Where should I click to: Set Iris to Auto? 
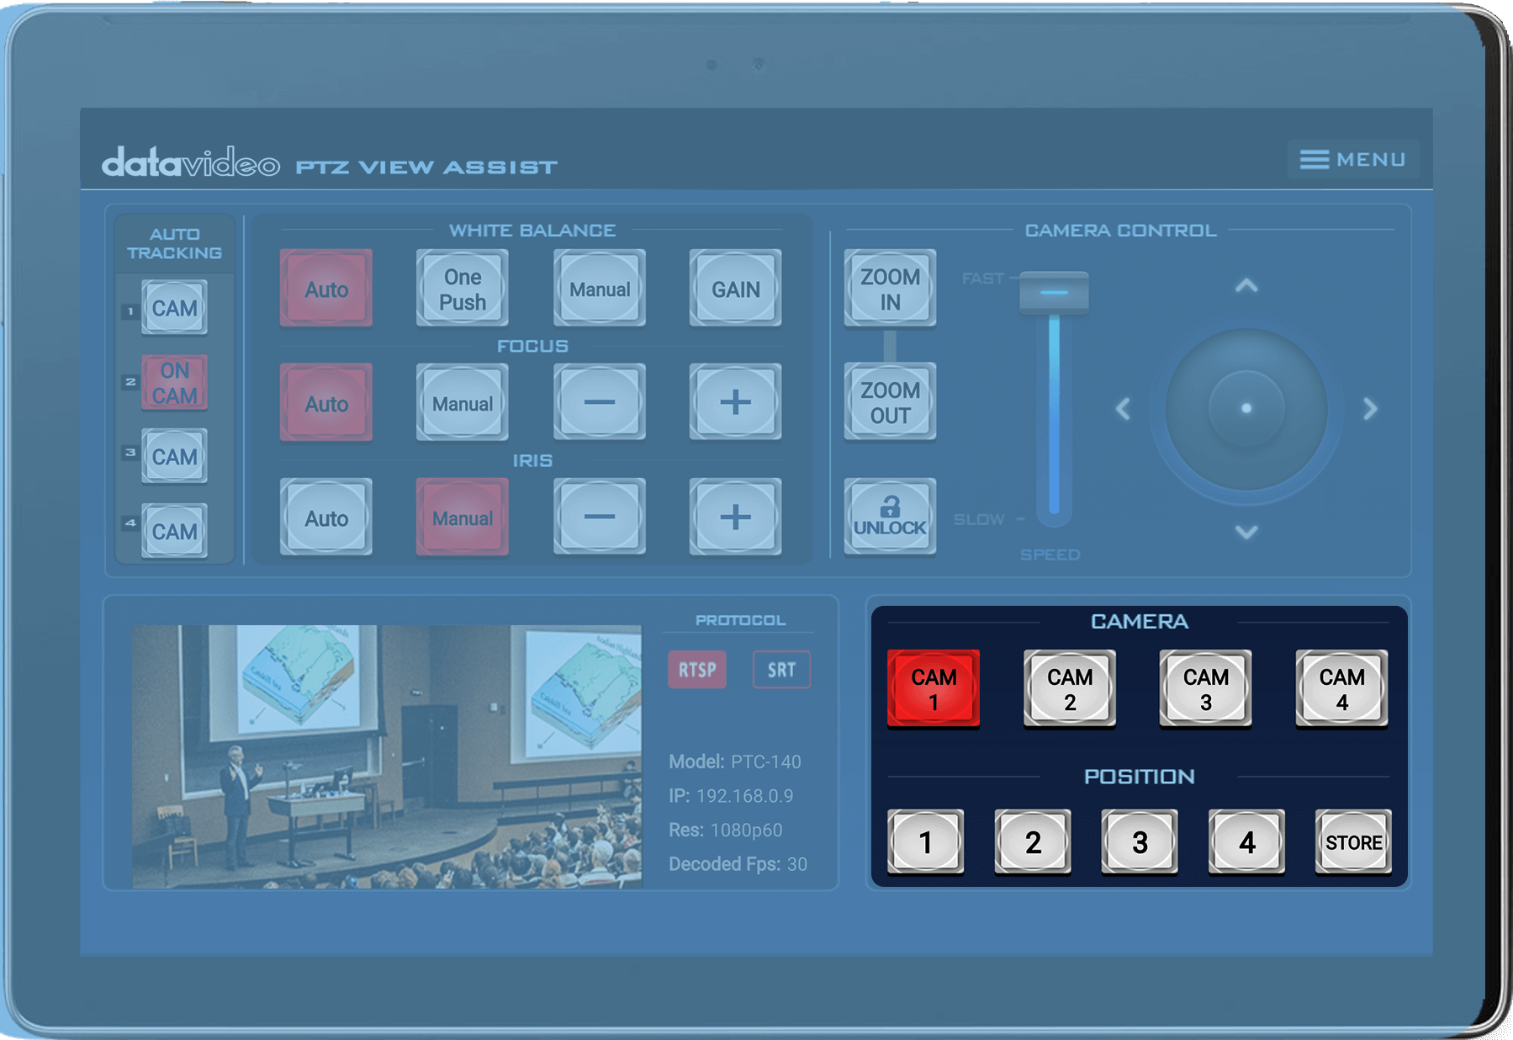click(326, 517)
